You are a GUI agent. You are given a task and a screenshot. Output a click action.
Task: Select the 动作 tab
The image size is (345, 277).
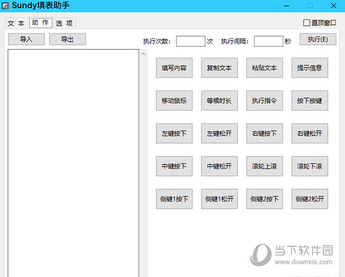(40, 22)
